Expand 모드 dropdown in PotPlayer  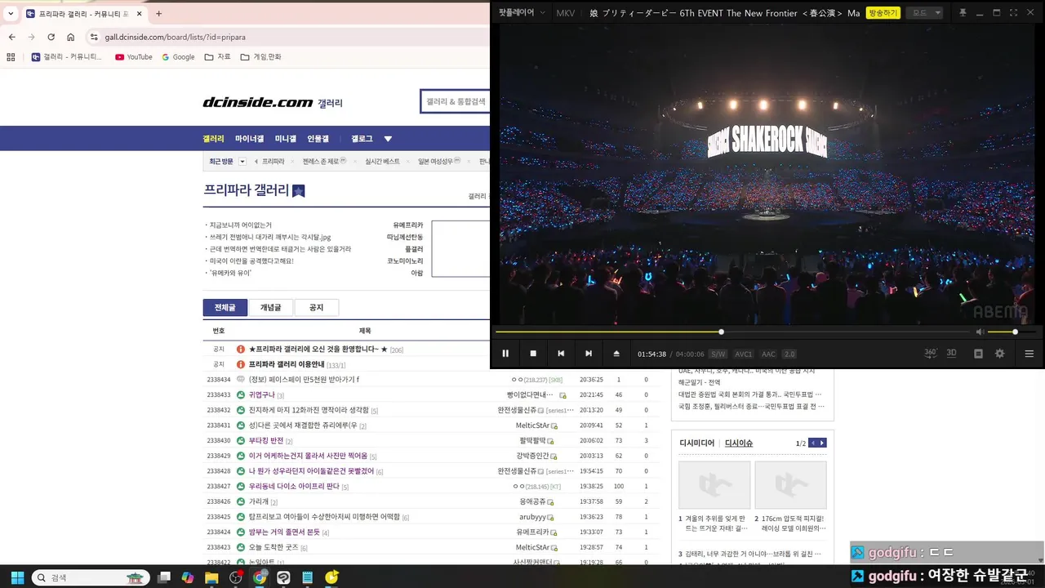926,12
